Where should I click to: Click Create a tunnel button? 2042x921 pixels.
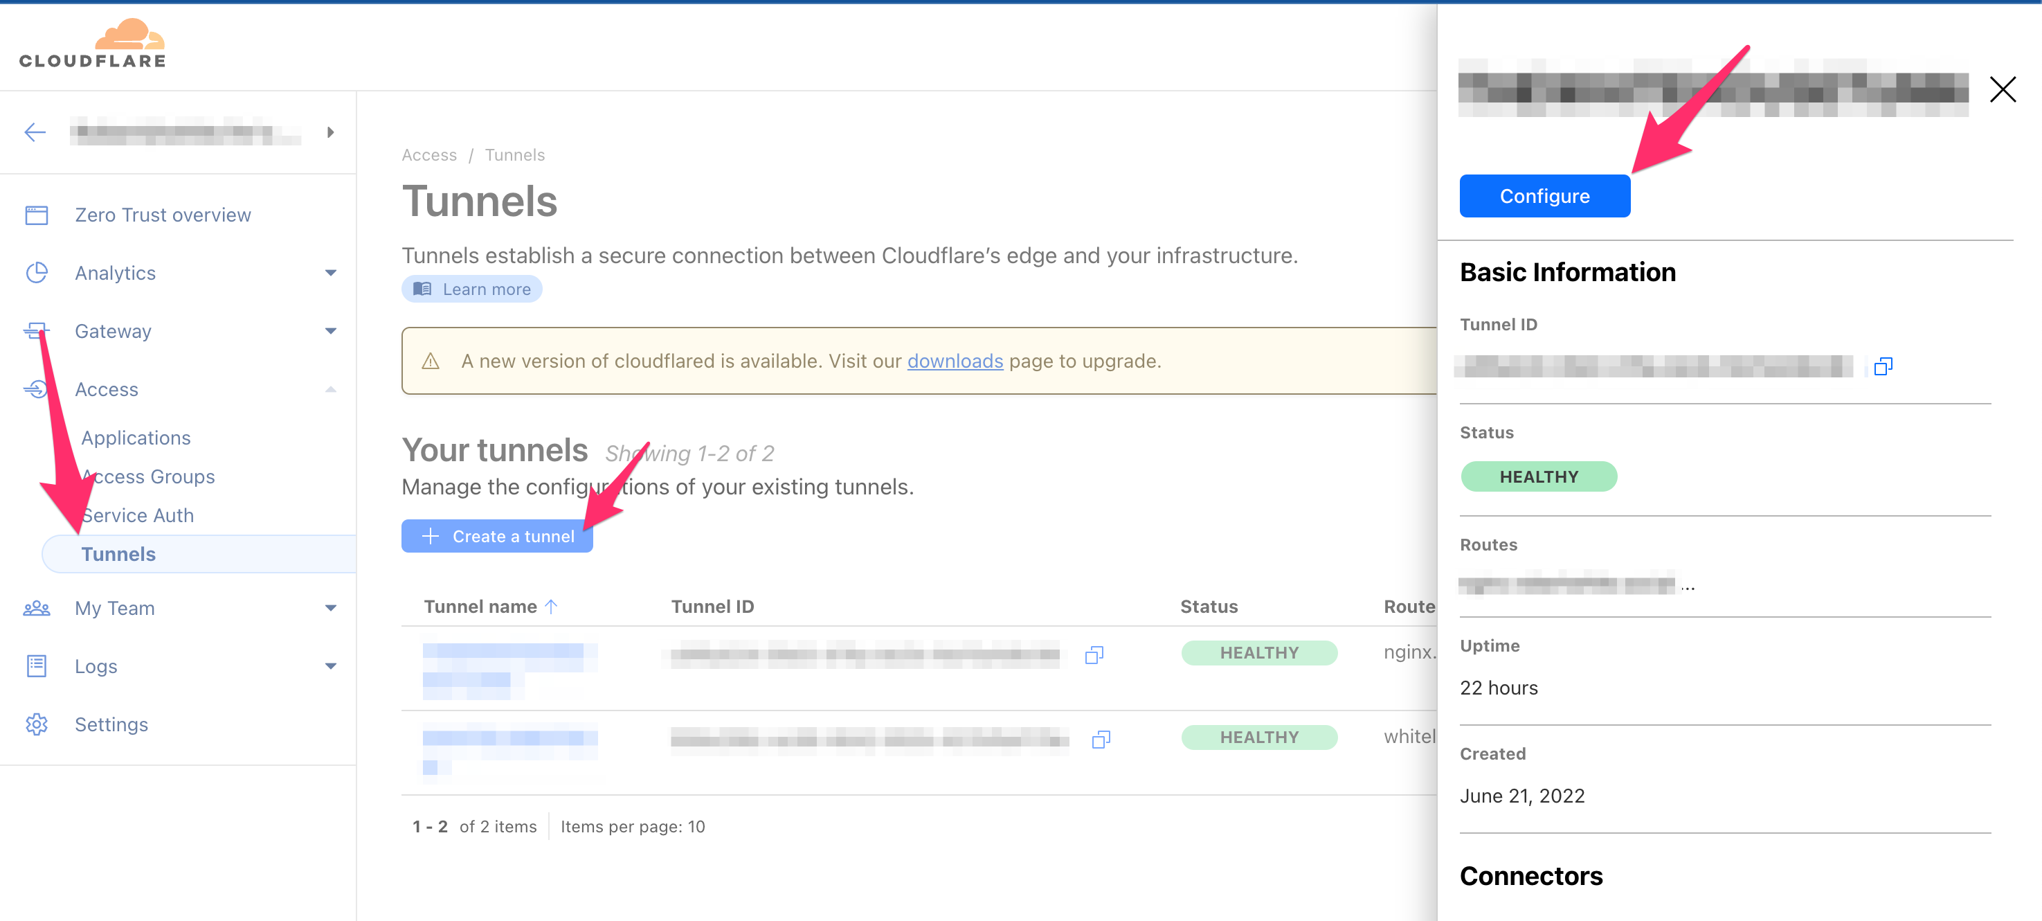coord(497,536)
